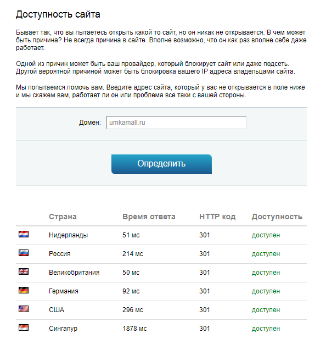Click the Singapore flag icon

click(x=24, y=328)
